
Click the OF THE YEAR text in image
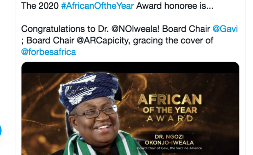(x=170, y=110)
